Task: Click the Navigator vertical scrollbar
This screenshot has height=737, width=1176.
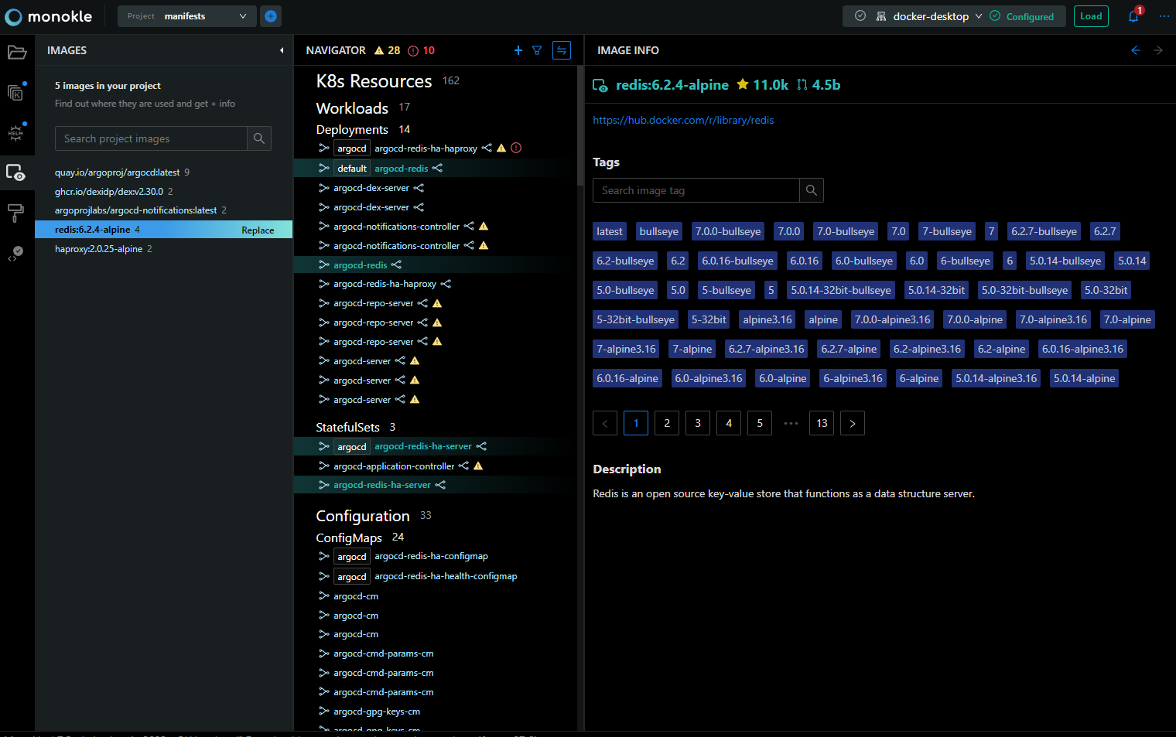Action: pos(580,126)
